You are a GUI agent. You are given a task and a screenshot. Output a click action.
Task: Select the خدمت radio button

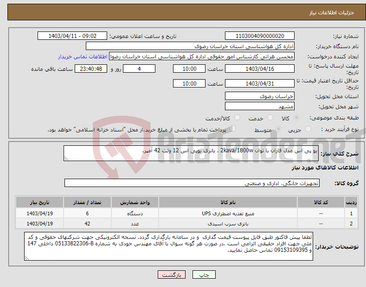(270, 118)
